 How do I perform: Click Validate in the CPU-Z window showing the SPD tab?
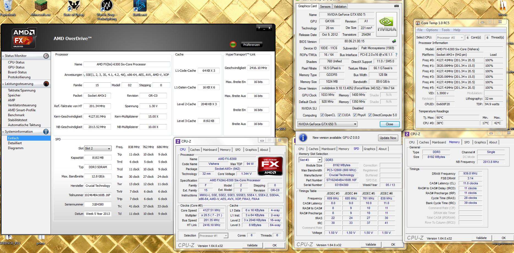tap(371, 244)
